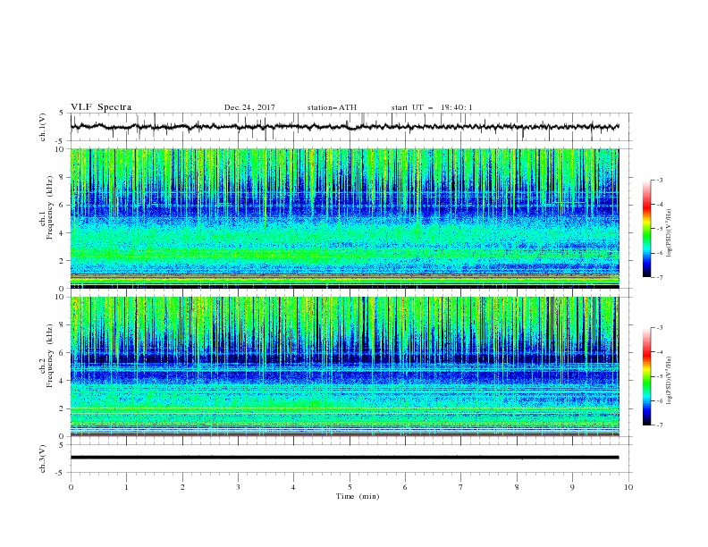The width and height of the screenshot is (708, 547).
Task: Click the 'station=ATH' header label
Action: [332, 107]
